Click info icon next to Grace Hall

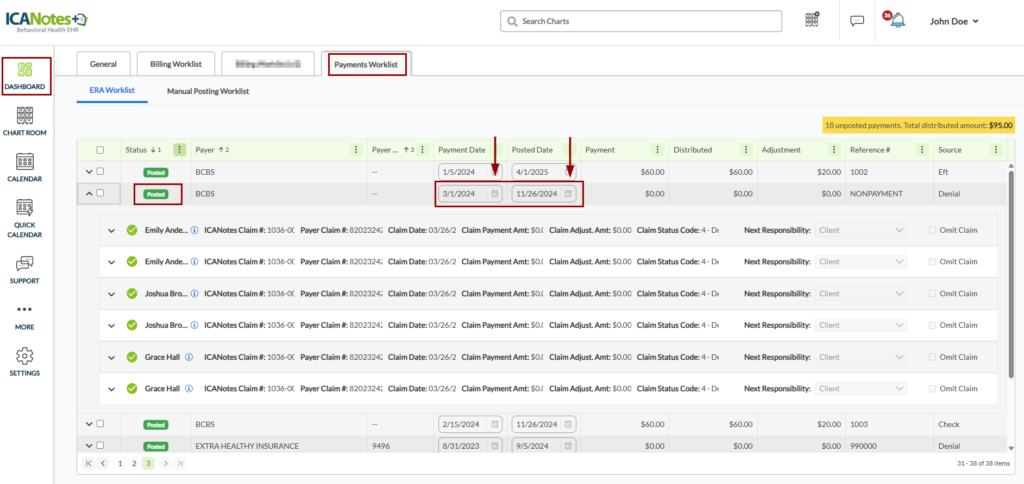[x=189, y=357]
